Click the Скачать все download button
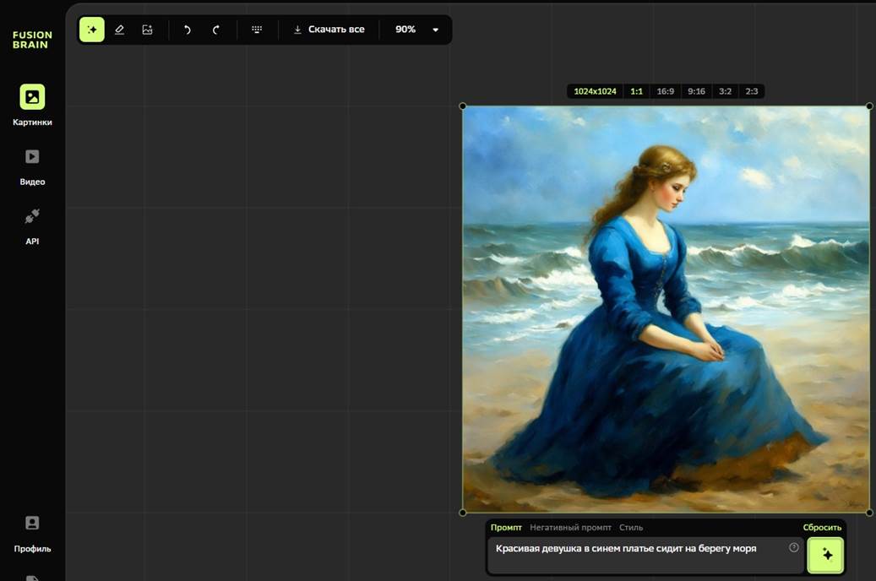 click(x=329, y=30)
